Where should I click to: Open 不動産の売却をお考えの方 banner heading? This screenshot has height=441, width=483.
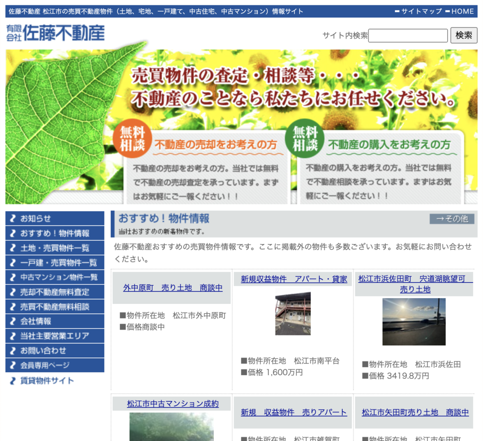[216, 145]
